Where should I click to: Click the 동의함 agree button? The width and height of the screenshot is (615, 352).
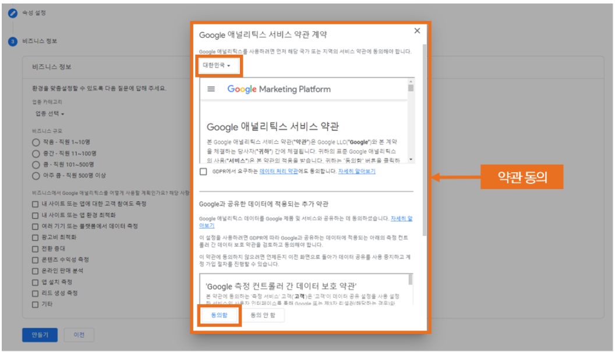[x=219, y=315]
